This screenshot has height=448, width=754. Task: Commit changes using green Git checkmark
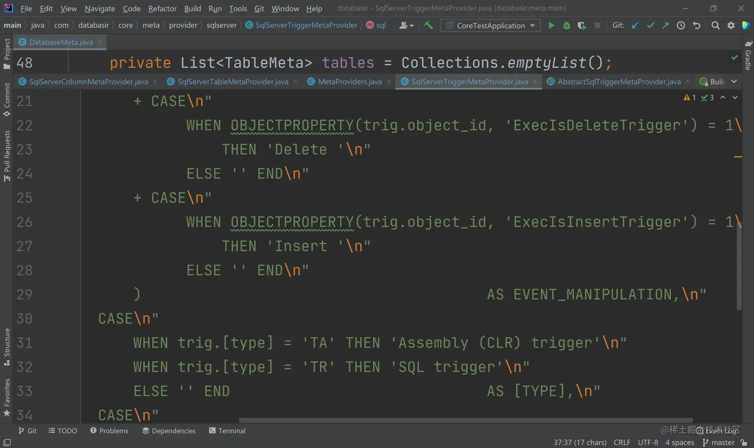[x=650, y=25]
